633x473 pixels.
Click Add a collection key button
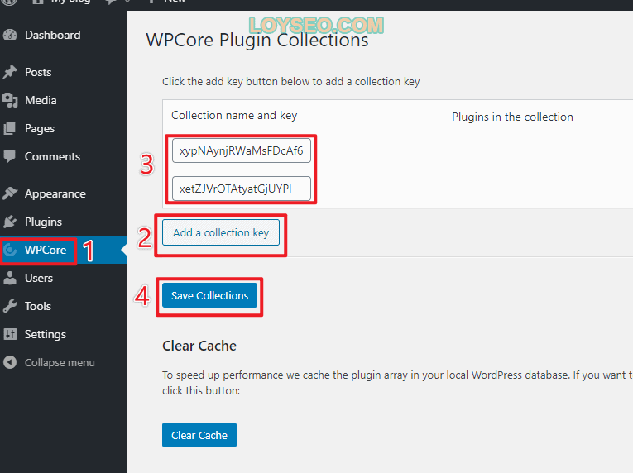221,232
